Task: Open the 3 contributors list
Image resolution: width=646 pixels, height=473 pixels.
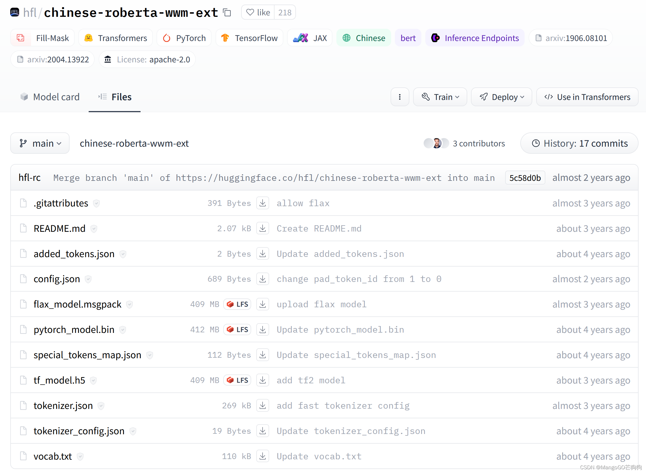Action: [464, 143]
